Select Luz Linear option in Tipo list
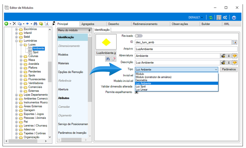This screenshot has width=246, height=148. [x=176, y=90]
